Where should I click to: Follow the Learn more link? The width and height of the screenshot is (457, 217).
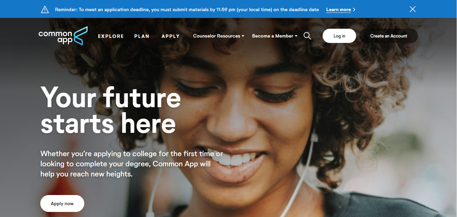click(339, 10)
